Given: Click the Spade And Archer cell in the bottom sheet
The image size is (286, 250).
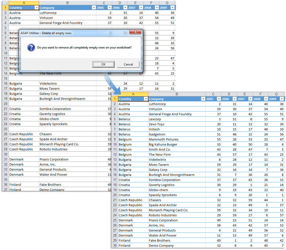Looking at the screenshot, I should 177,205.
